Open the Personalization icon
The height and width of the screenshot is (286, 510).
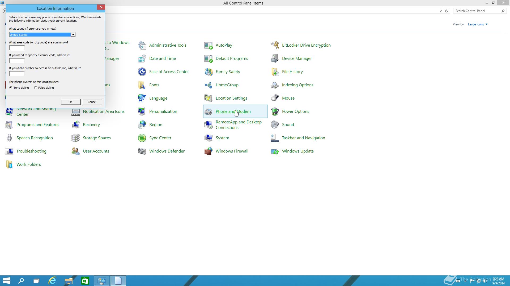[x=142, y=111]
